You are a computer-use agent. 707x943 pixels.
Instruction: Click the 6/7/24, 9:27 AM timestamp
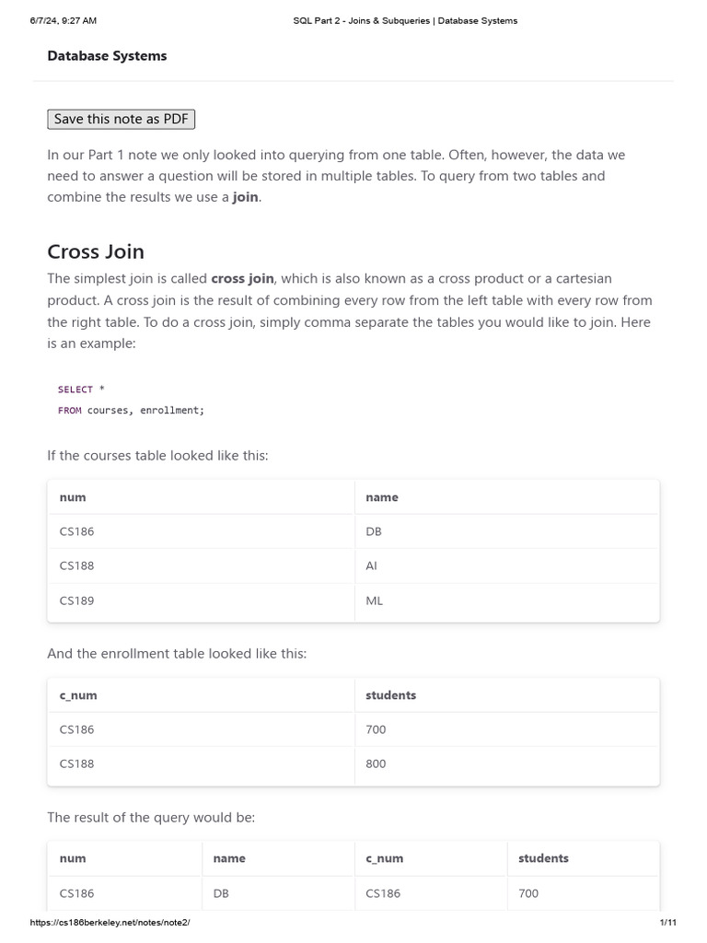pos(64,21)
